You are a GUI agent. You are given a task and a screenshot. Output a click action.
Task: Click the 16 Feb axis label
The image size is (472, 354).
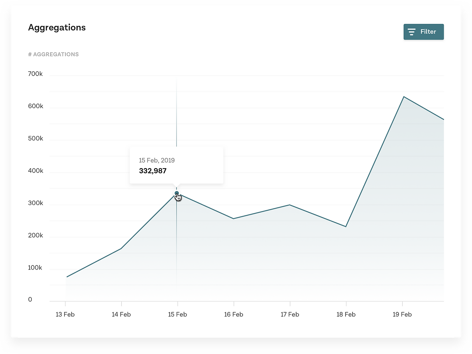pyautogui.click(x=234, y=315)
